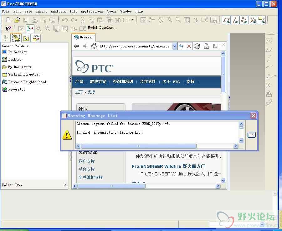Create a new file with New icon
Screen dimensions: 282x231
tap(8, 20)
